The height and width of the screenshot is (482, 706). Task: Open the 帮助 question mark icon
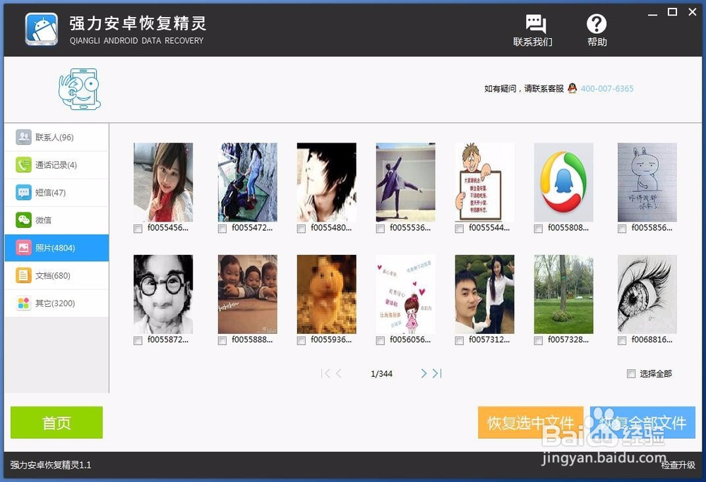pos(596,23)
